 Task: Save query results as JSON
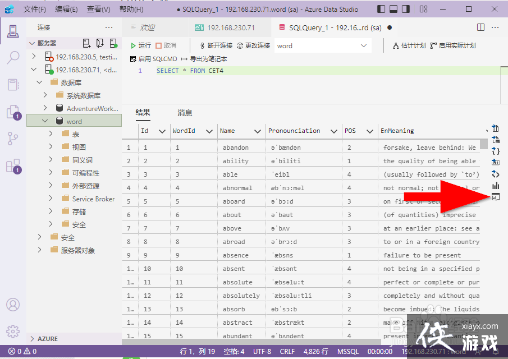[495, 150]
